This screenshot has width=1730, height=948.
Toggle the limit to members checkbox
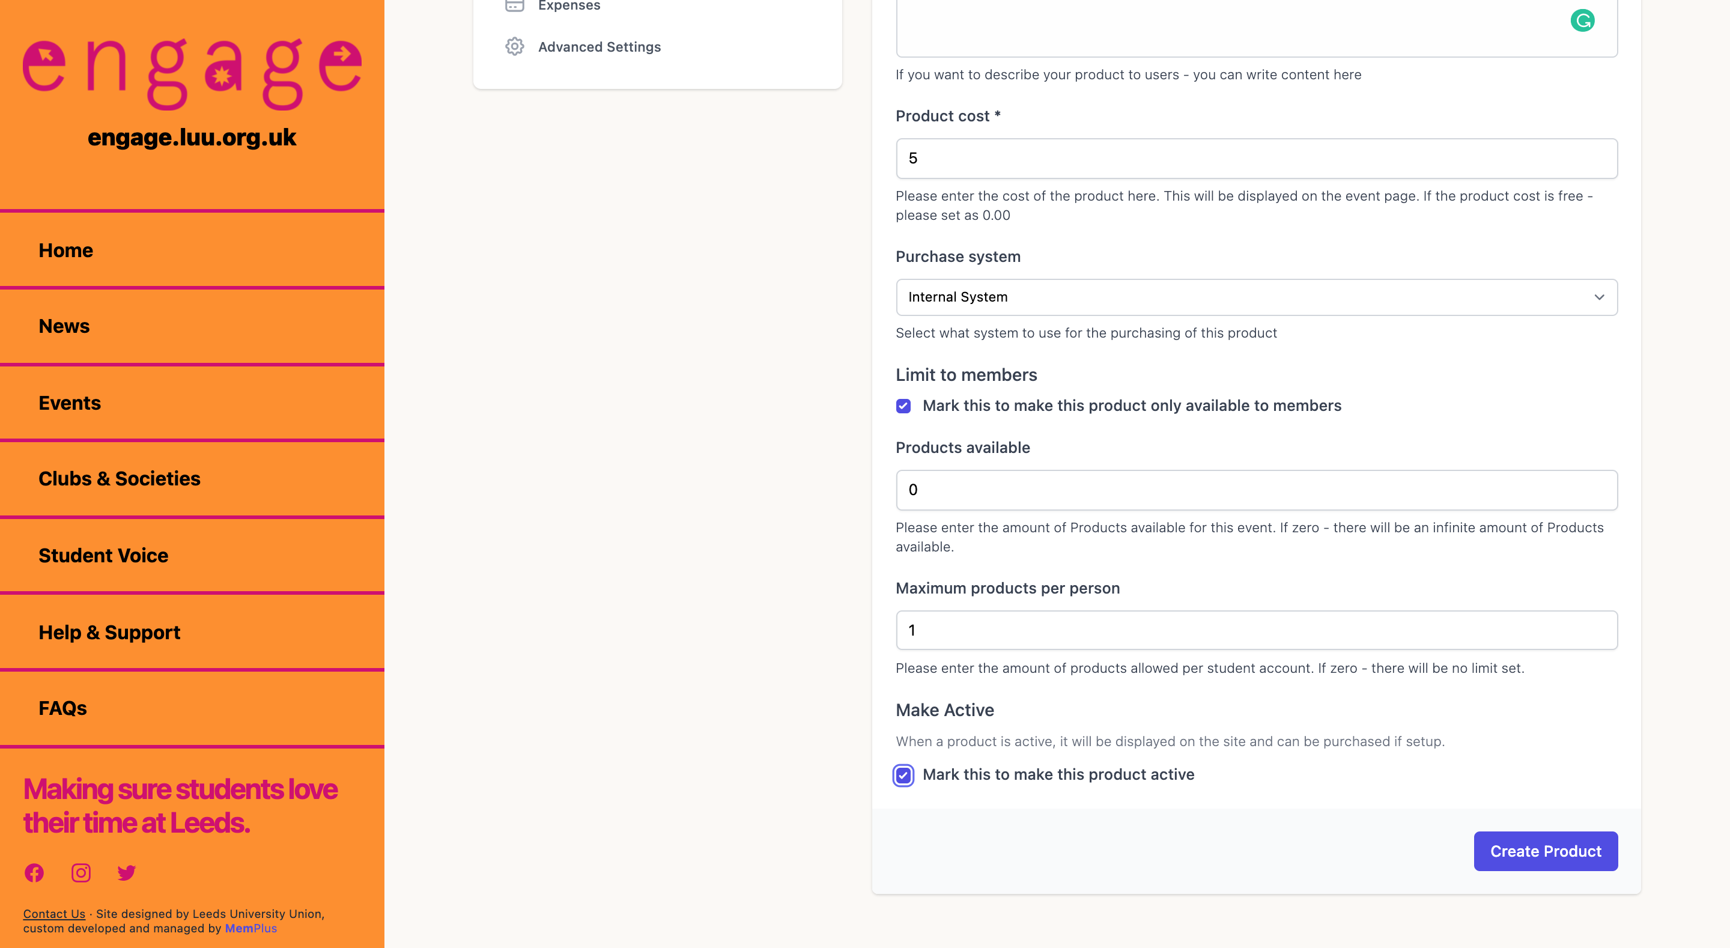(903, 406)
